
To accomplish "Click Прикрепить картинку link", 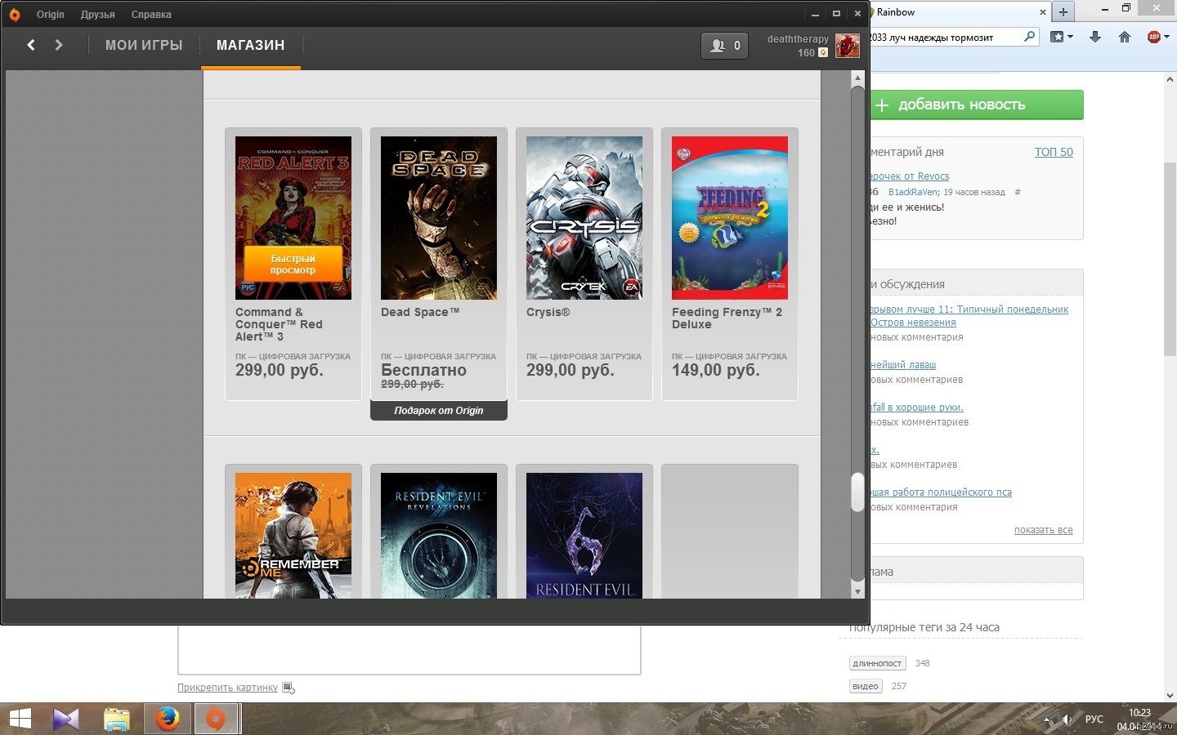I will coord(227,688).
